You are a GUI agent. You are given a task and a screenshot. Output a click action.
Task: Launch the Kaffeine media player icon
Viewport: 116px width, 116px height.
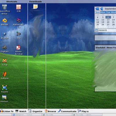point(4,74)
